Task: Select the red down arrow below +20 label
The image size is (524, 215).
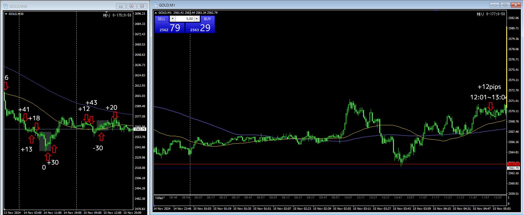Action: [x=115, y=115]
